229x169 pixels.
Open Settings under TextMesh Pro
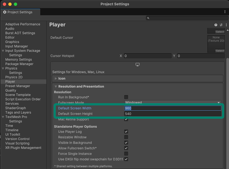[15, 121]
